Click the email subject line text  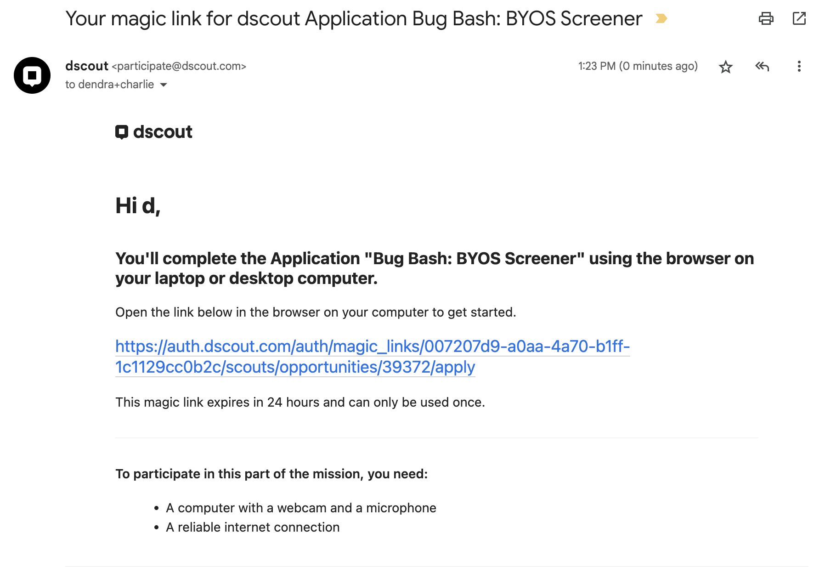tap(354, 19)
